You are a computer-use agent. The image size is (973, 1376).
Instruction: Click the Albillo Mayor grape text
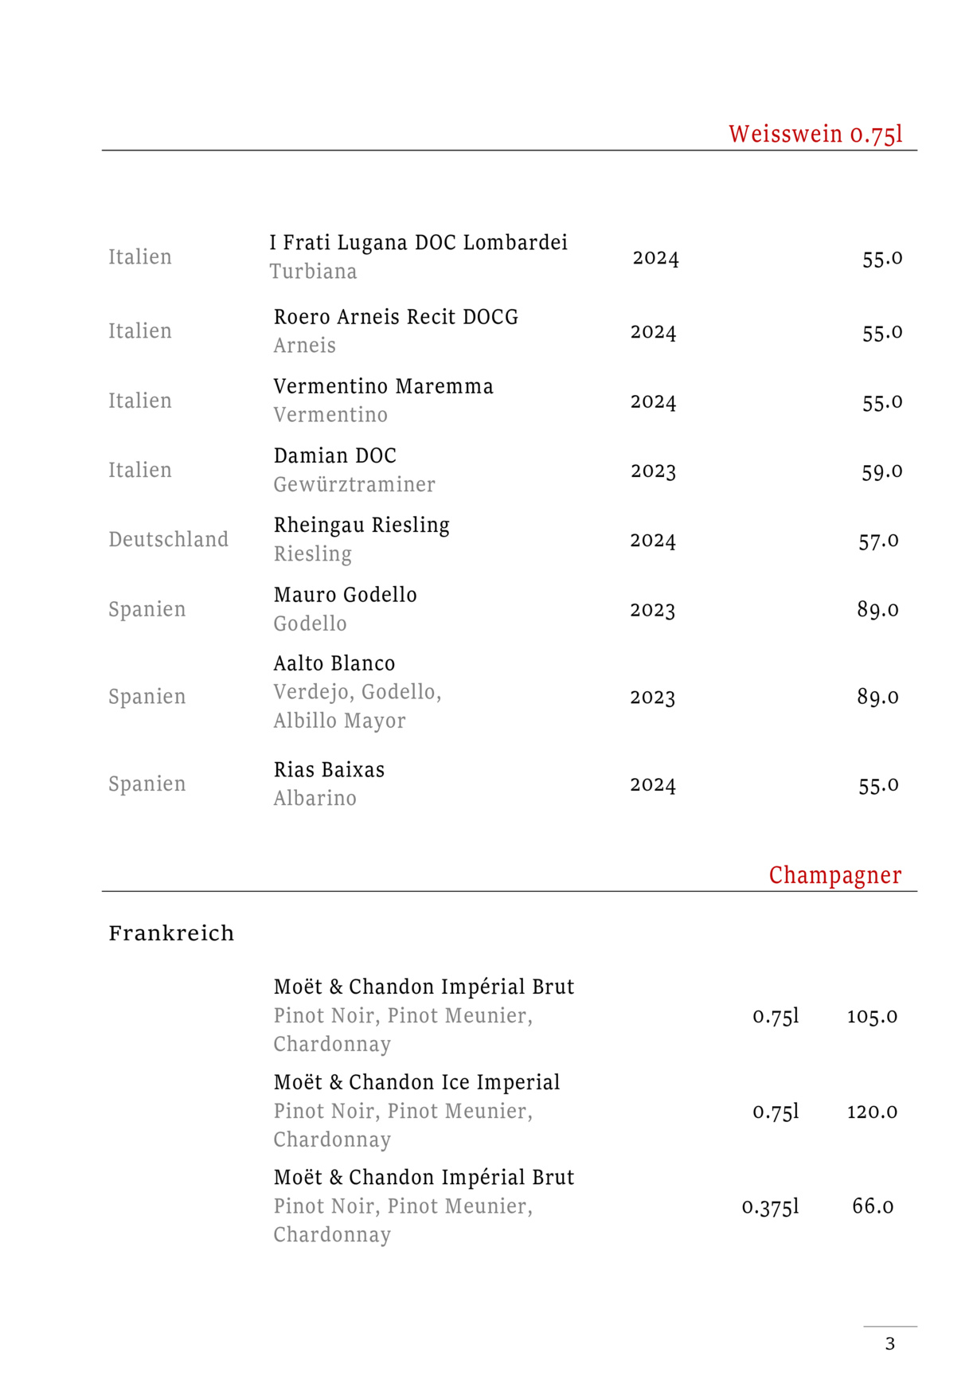click(339, 721)
